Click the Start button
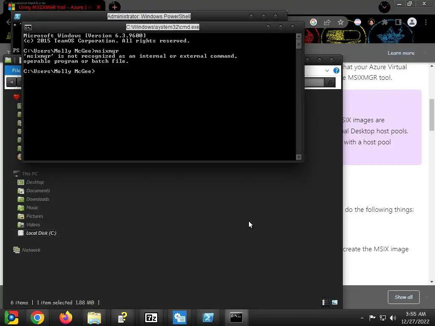Image resolution: width=435 pixels, height=326 pixels. [x=11, y=318]
